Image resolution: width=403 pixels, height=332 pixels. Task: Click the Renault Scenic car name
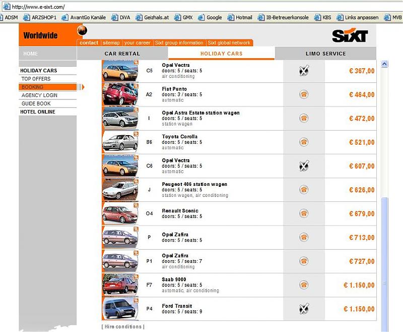pos(180,210)
